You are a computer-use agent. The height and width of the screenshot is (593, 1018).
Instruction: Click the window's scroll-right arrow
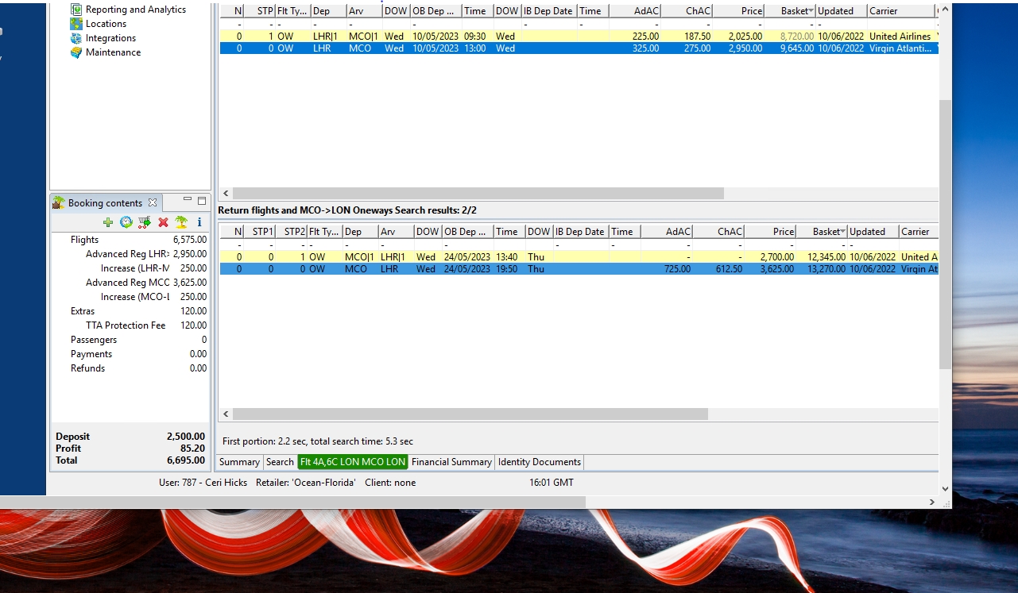pos(932,502)
